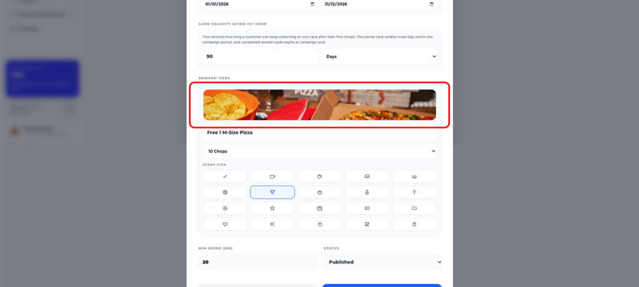Screen dimensions: 639x287
Task: Select the scissors stamp icon
Action: click(x=272, y=224)
